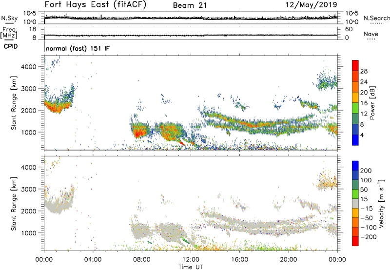Click the '28' power colorbar value
This screenshot has height=270, width=390.
pos(364,71)
